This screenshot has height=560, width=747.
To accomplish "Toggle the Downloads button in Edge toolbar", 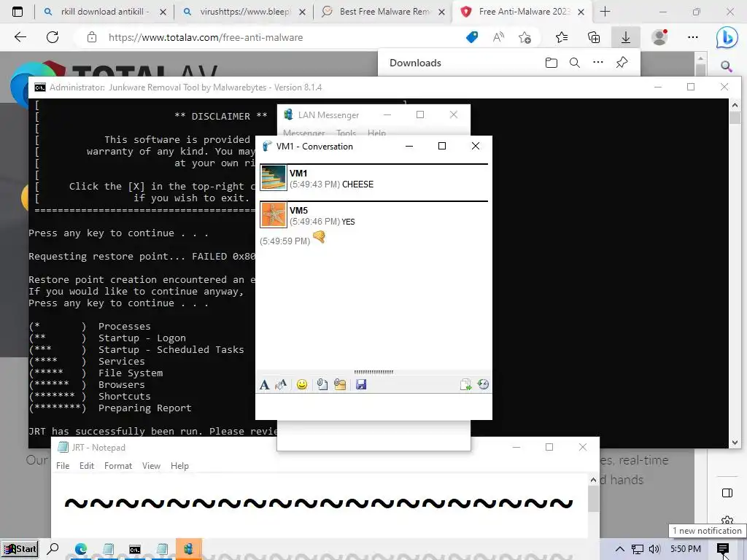I will coord(625,37).
